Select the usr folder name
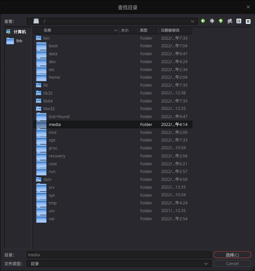 pos(52,211)
